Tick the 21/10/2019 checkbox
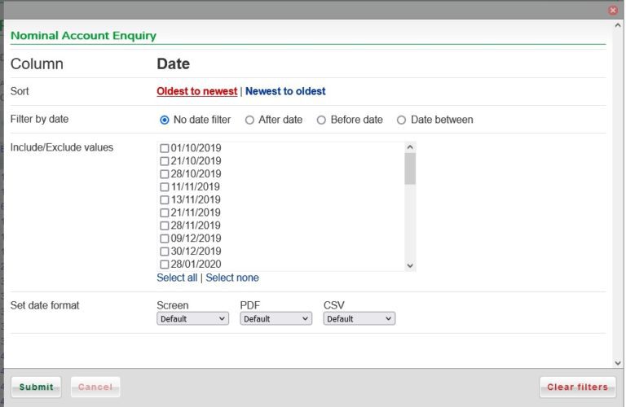The height and width of the screenshot is (407, 626). [x=164, y=161]
